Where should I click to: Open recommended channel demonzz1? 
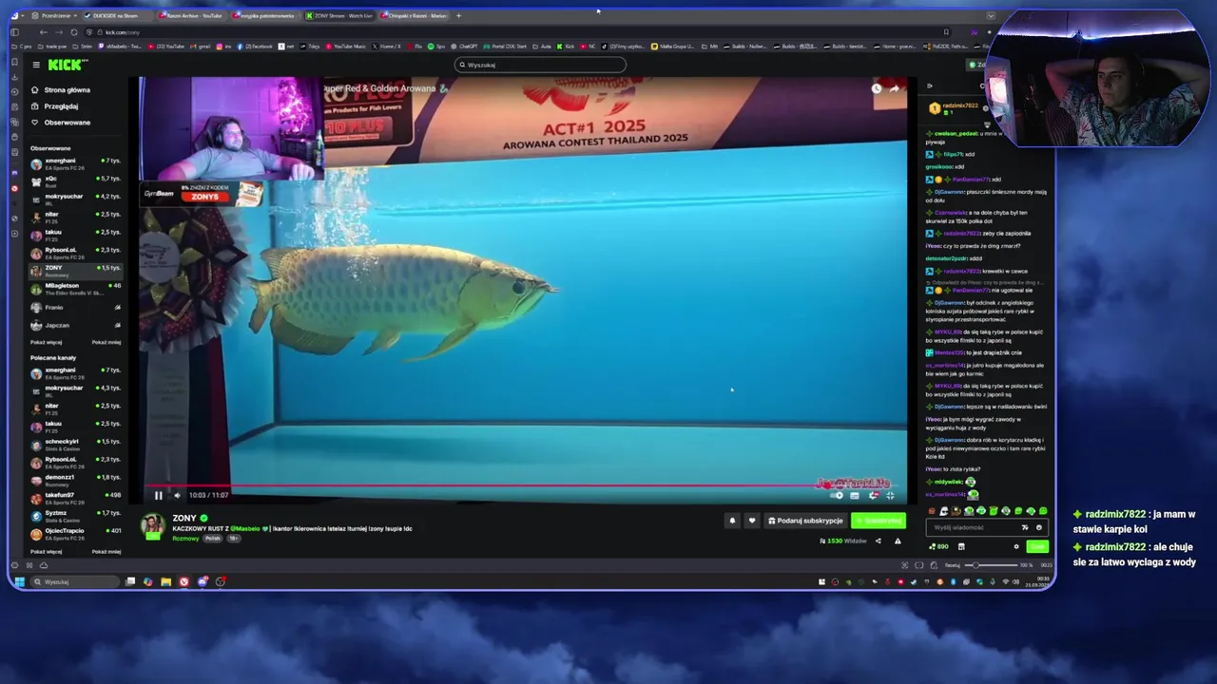point(75,480)
